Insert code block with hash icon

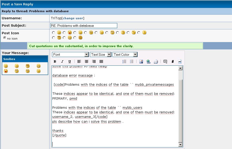point(173,62)
